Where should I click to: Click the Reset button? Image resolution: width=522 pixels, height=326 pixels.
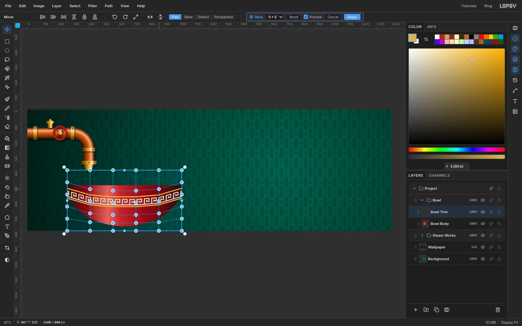coord(294,17)
